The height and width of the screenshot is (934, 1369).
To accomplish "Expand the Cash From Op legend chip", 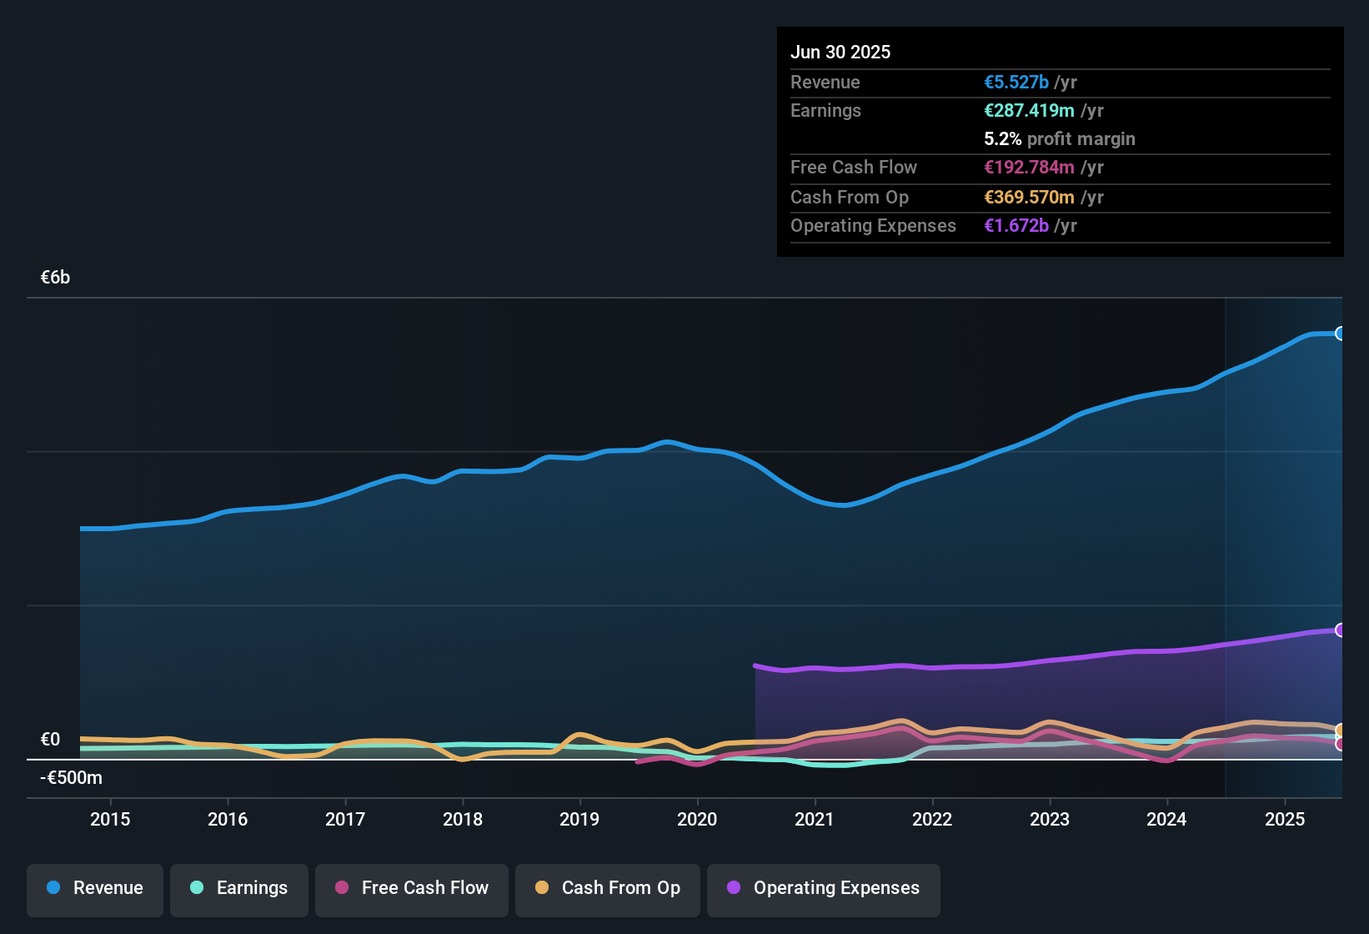I will [607, 888].
